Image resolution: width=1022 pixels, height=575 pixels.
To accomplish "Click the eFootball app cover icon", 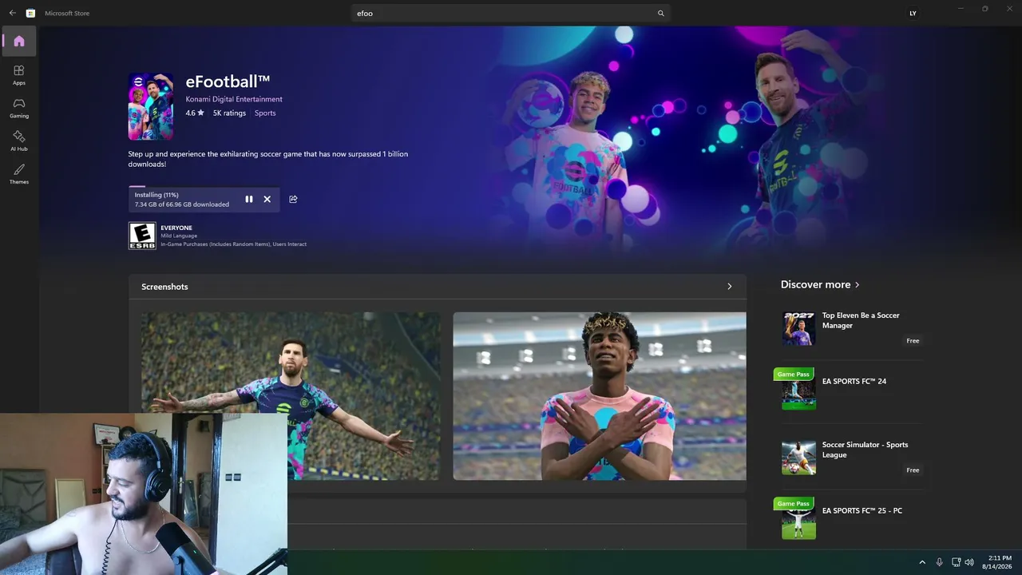I will [151, 106].
